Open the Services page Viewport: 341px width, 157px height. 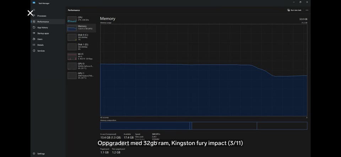pos(48,51)
